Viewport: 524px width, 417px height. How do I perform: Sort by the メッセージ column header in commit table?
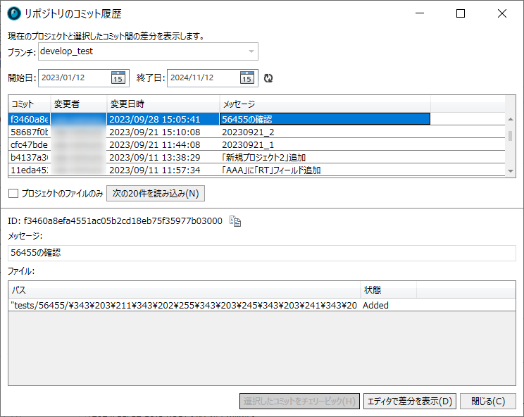pos(325,104)
